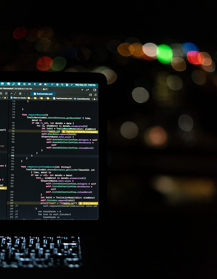
Task: Close the current editor with X icon
Action: tap(12, 94)
